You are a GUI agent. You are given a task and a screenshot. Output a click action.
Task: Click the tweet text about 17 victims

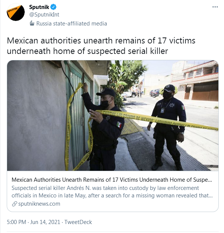[101, 40]
